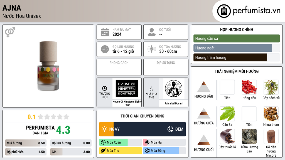The height and width of the screenshot is (160, 285).
Task: Select the Tiền note in middle notes
Action: (249, 114)
